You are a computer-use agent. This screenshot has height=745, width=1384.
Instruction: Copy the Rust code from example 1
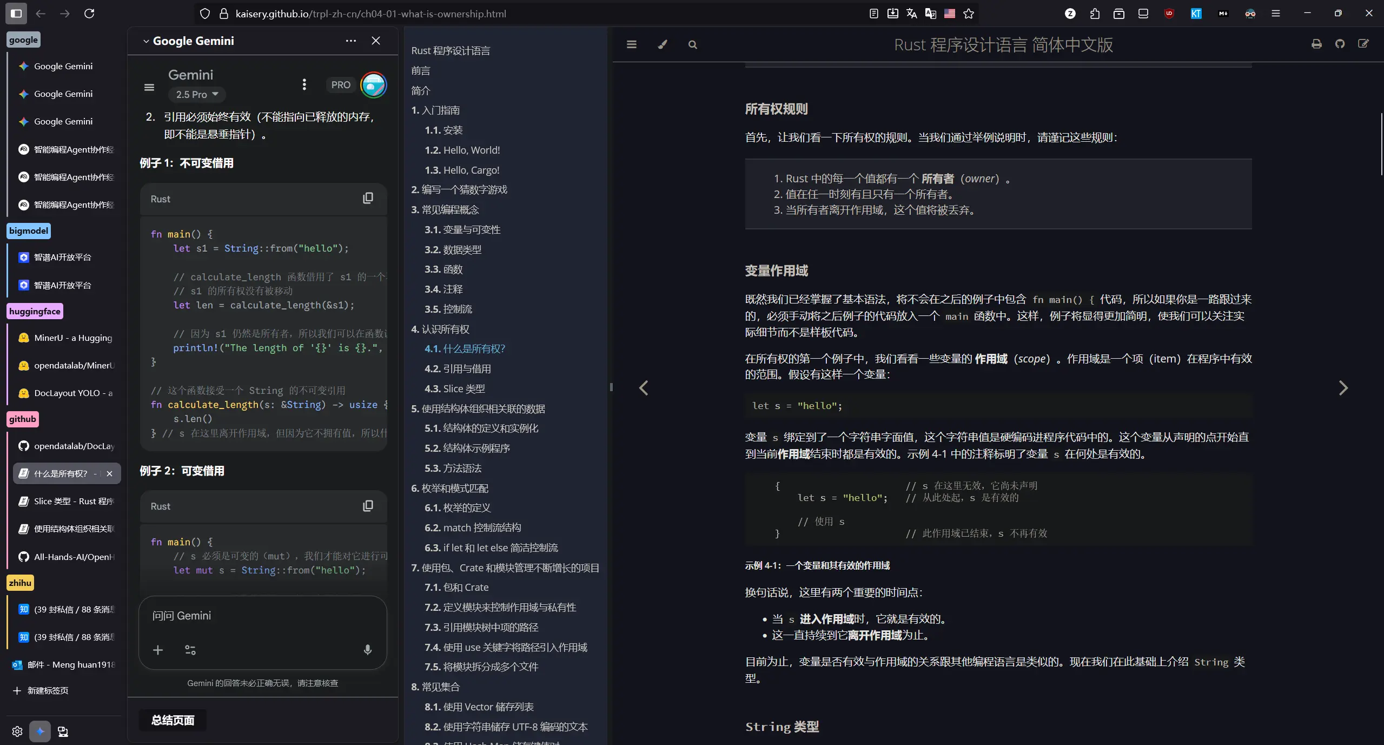click(x=368, y=198)
